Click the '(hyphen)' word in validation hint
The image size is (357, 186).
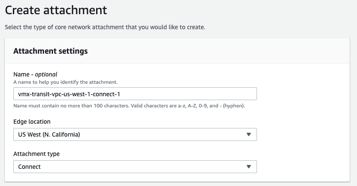pos(234,106)
